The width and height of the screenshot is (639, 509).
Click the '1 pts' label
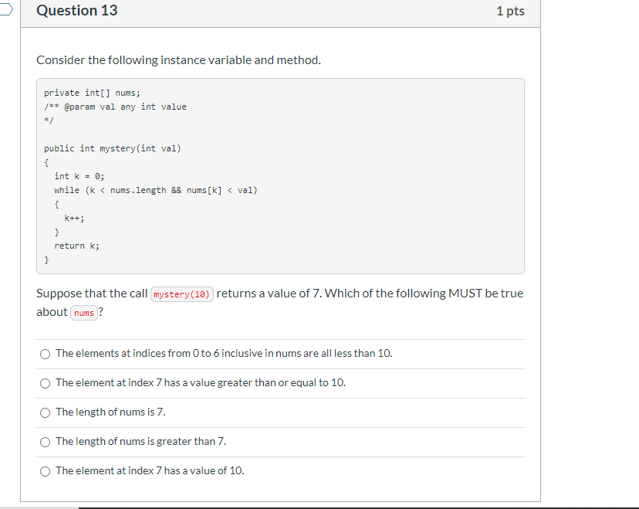[x=510, y=10]
